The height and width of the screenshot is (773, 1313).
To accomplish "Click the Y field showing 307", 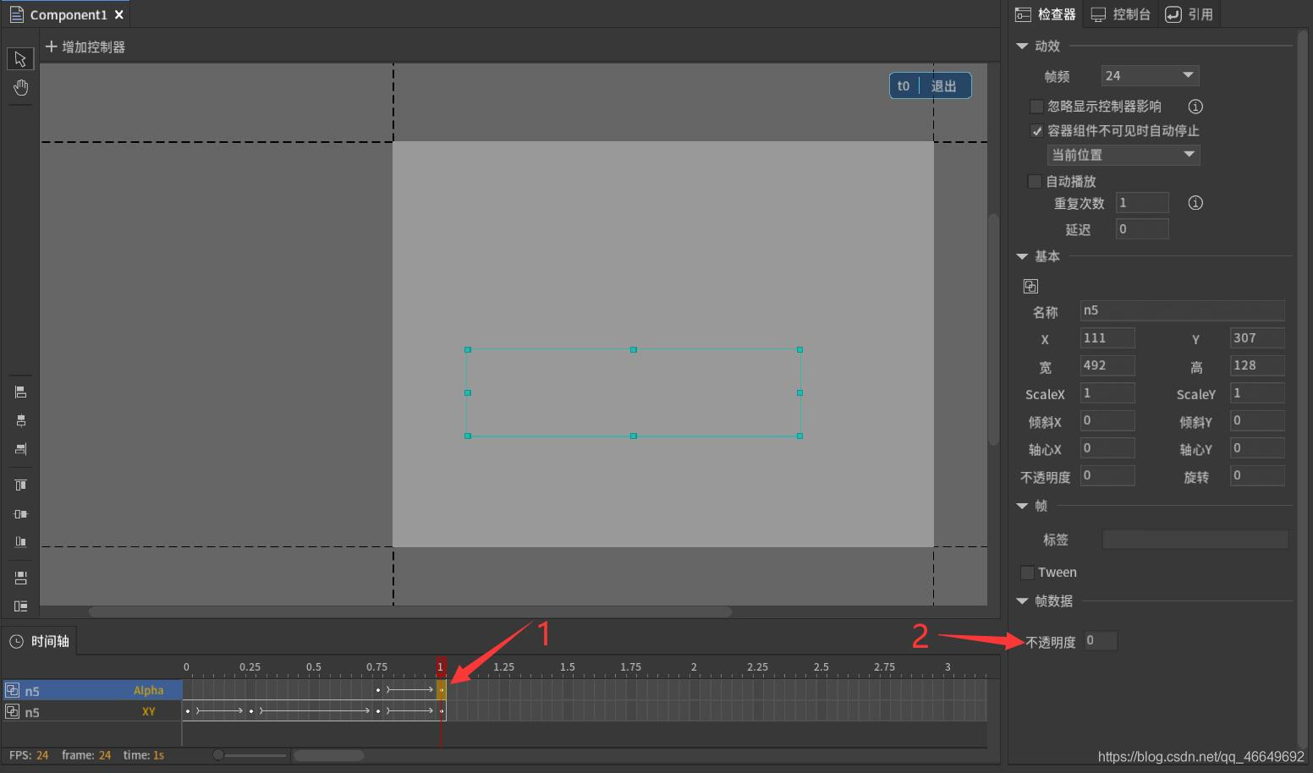I will tap(1257, 338).
